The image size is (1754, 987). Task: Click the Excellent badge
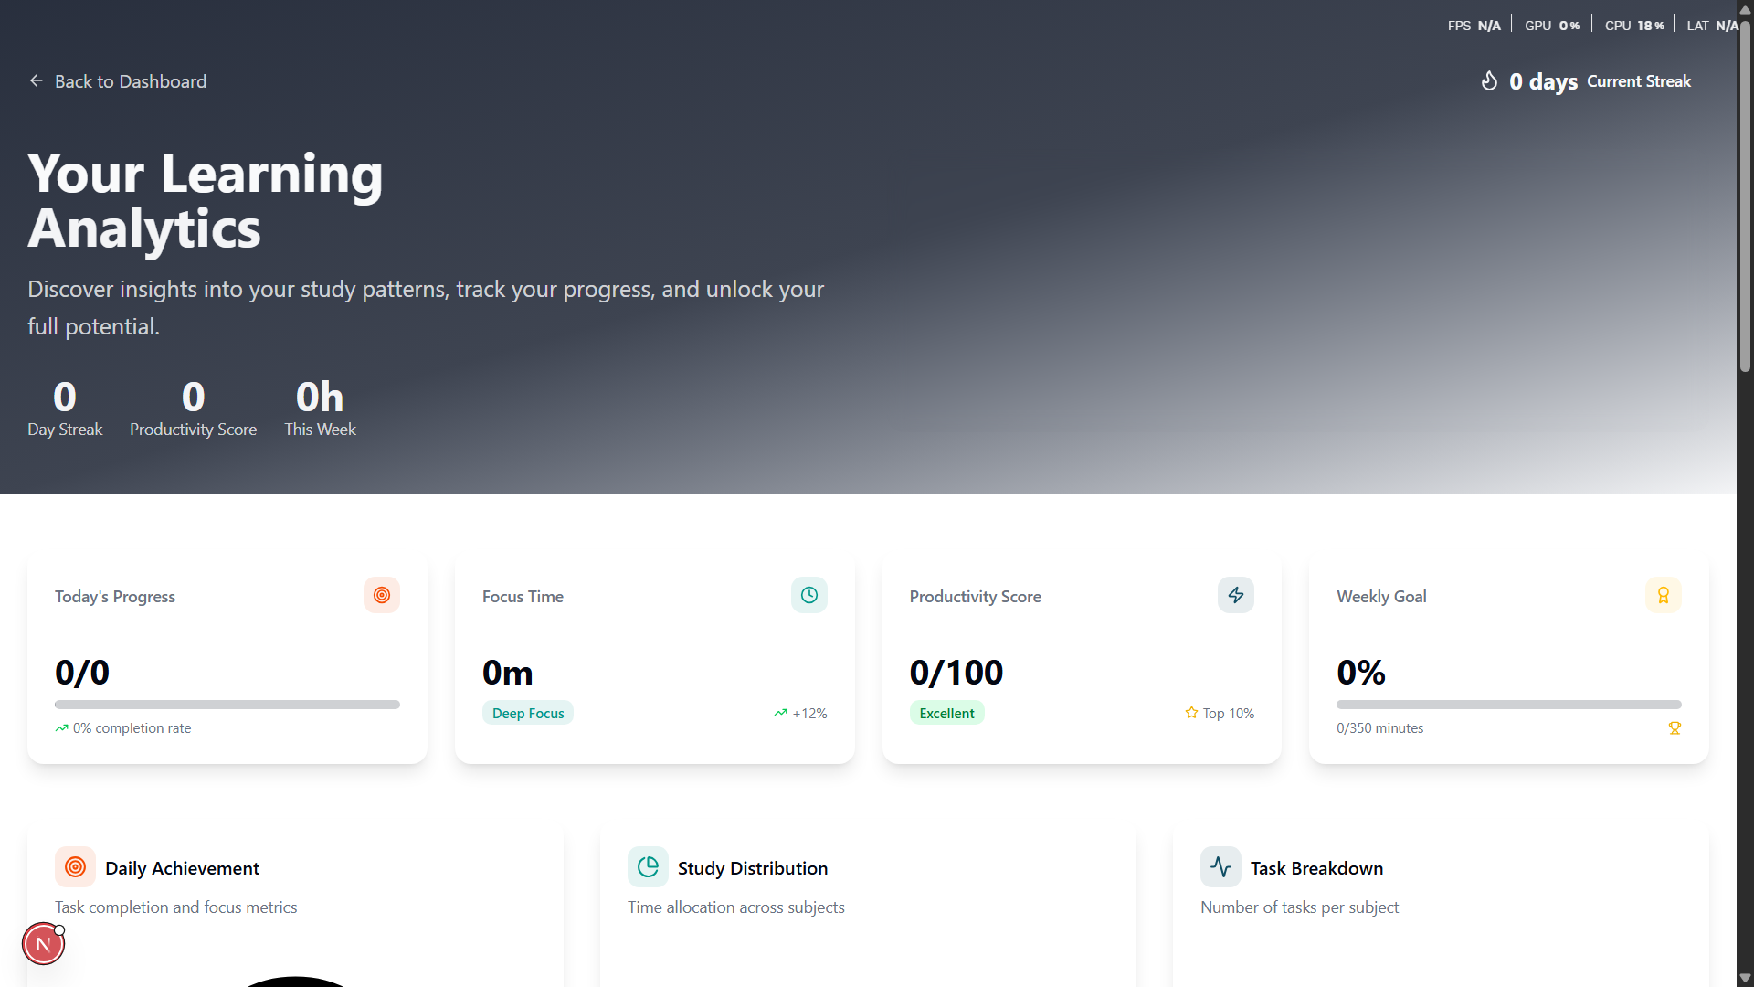[x=946, y=713]
